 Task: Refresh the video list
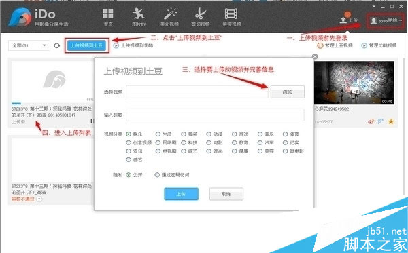pyautogui.click(x=57, y=45)
